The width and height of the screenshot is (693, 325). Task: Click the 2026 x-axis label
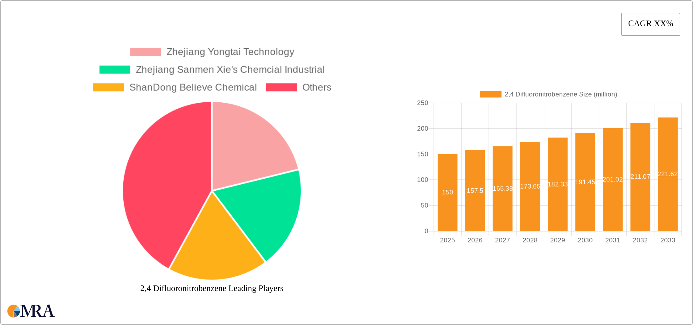475,240
